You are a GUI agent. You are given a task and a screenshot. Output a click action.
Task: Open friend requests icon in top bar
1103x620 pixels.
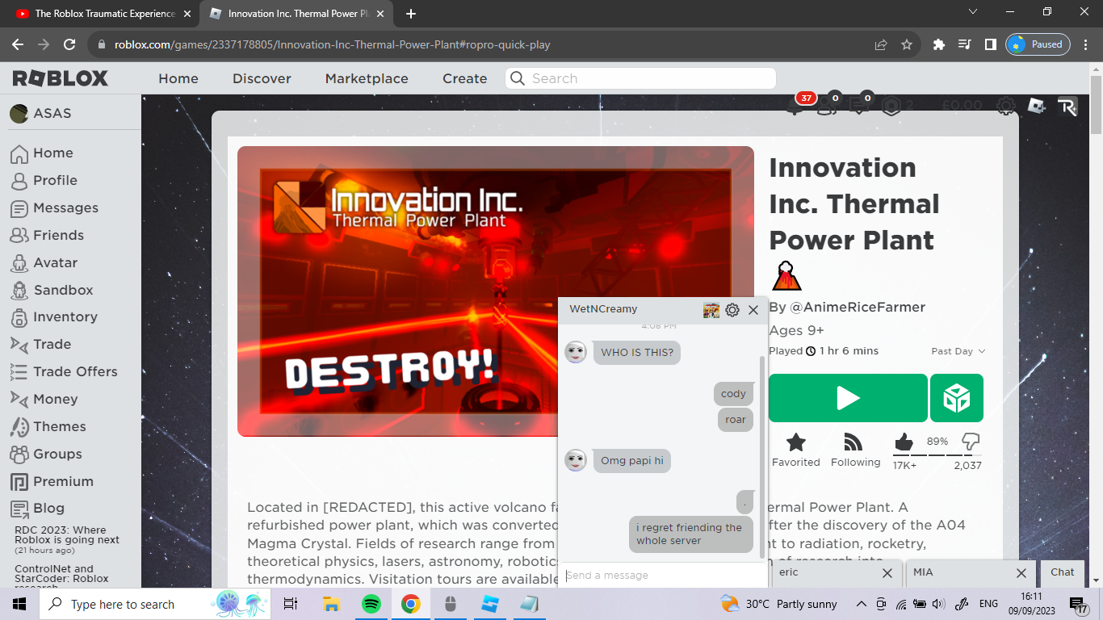826,106
